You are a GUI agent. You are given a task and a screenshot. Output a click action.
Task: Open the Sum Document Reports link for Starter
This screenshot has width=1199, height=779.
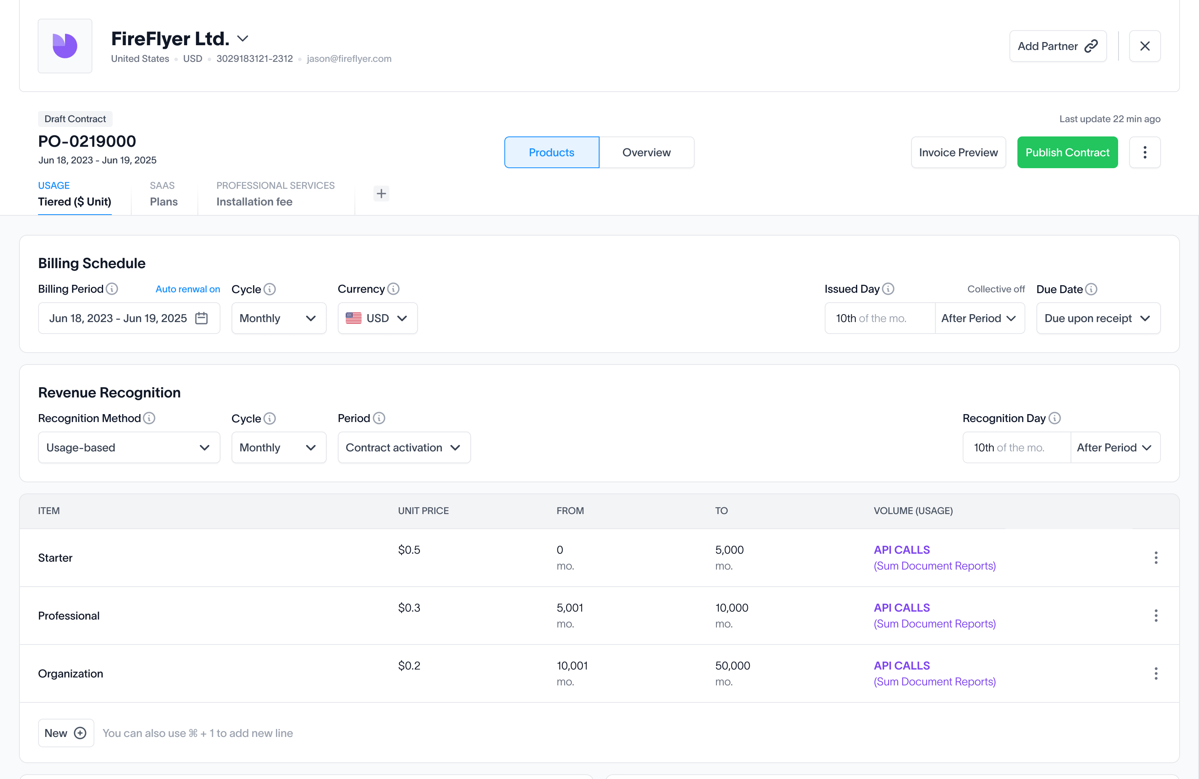coord(935,565)
